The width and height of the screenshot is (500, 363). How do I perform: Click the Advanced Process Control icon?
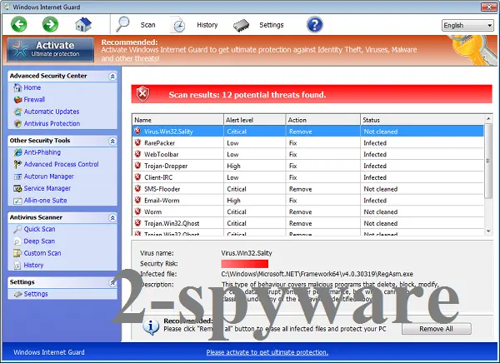tap(17, 165)
